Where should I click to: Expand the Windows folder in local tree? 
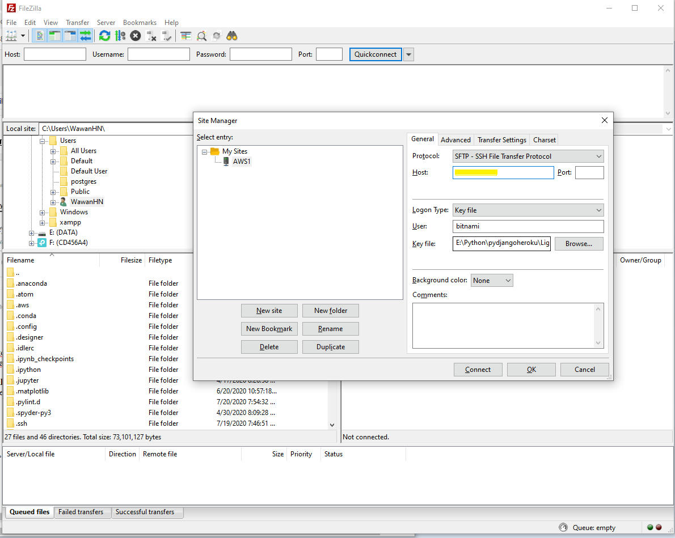coord(42,213)
